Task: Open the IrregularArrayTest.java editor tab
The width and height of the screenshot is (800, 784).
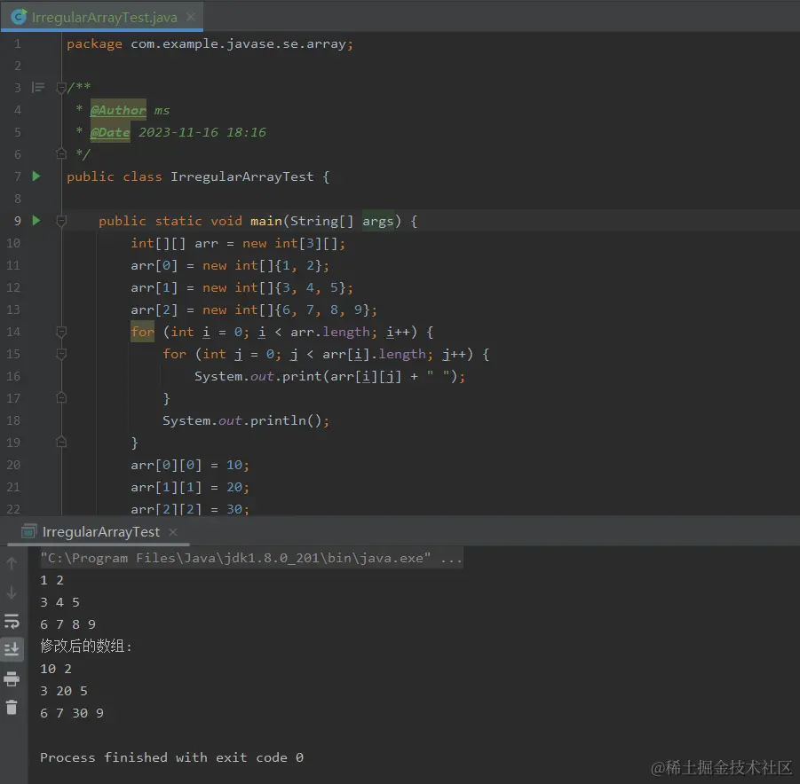Action: [x=102, y=18]
